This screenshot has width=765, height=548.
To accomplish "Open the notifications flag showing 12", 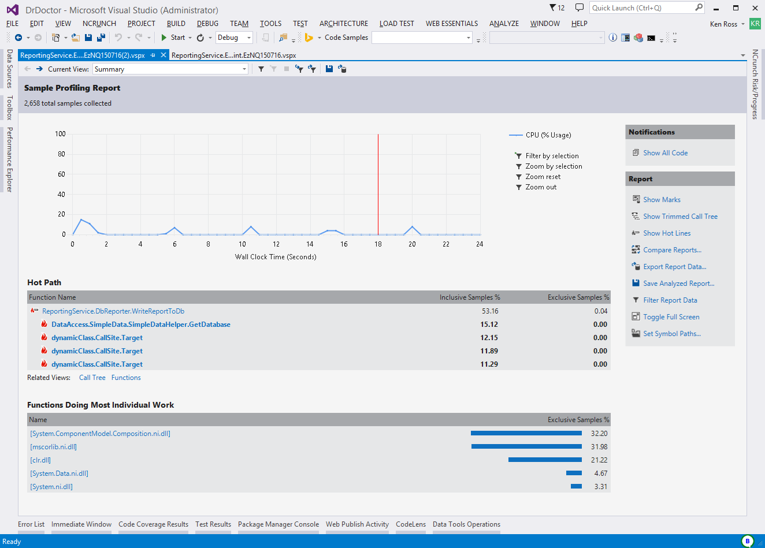I will click(556, 8).
